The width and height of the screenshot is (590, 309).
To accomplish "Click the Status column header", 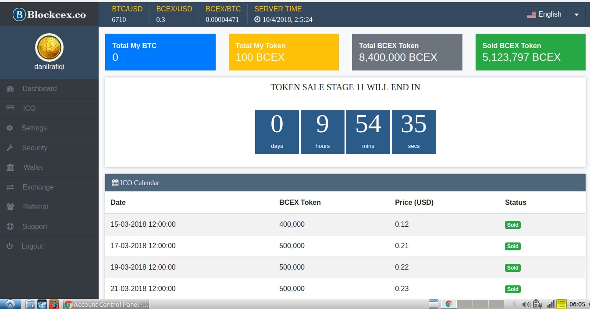I will pos(515,203).
